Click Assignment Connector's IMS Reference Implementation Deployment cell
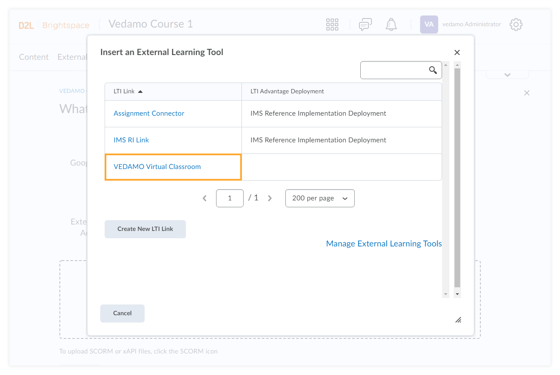The height and width of the screenshot is (375, 560). click(342, 114)
